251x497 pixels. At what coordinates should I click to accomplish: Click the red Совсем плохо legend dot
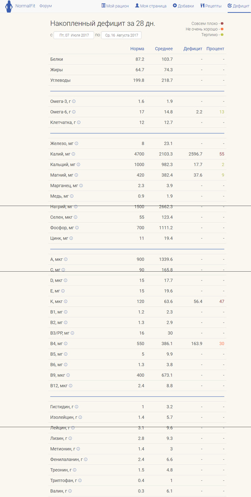tap(222, 24)
